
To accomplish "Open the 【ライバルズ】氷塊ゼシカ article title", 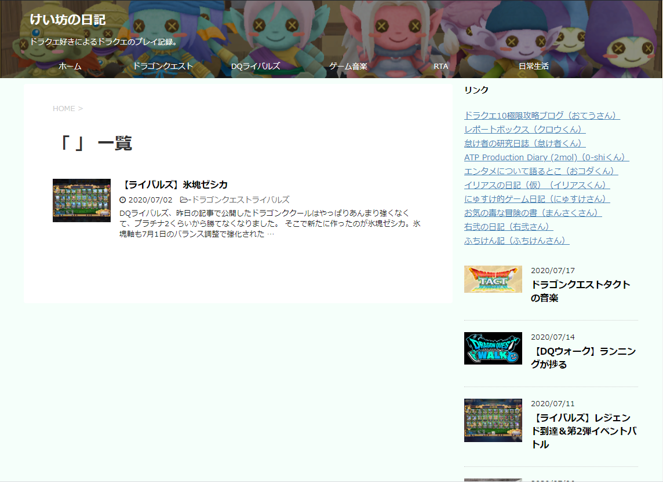I will (x=174, y=185).
